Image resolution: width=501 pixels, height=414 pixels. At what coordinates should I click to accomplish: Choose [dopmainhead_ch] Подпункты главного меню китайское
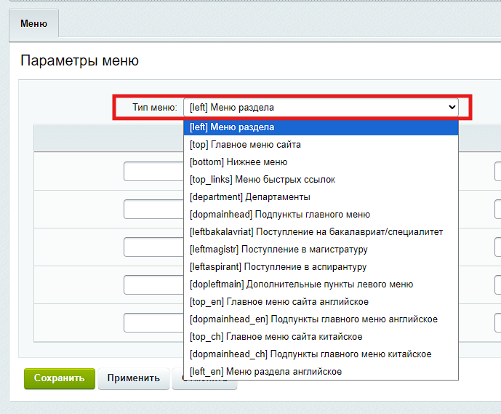point(321,354)
